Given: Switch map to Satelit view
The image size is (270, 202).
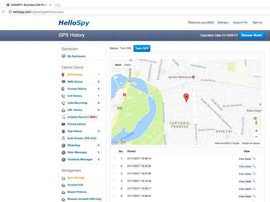Looking at the screenshot, I should [x=128, y=65].
